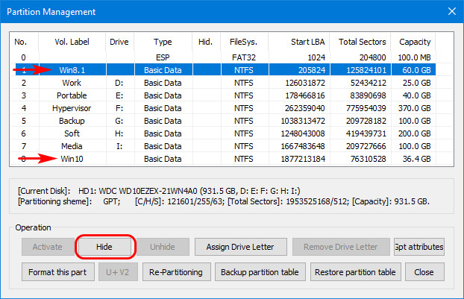Open Gpt attributes
Viewport: 464px width, 299px height.
click(x=419, y=247)
